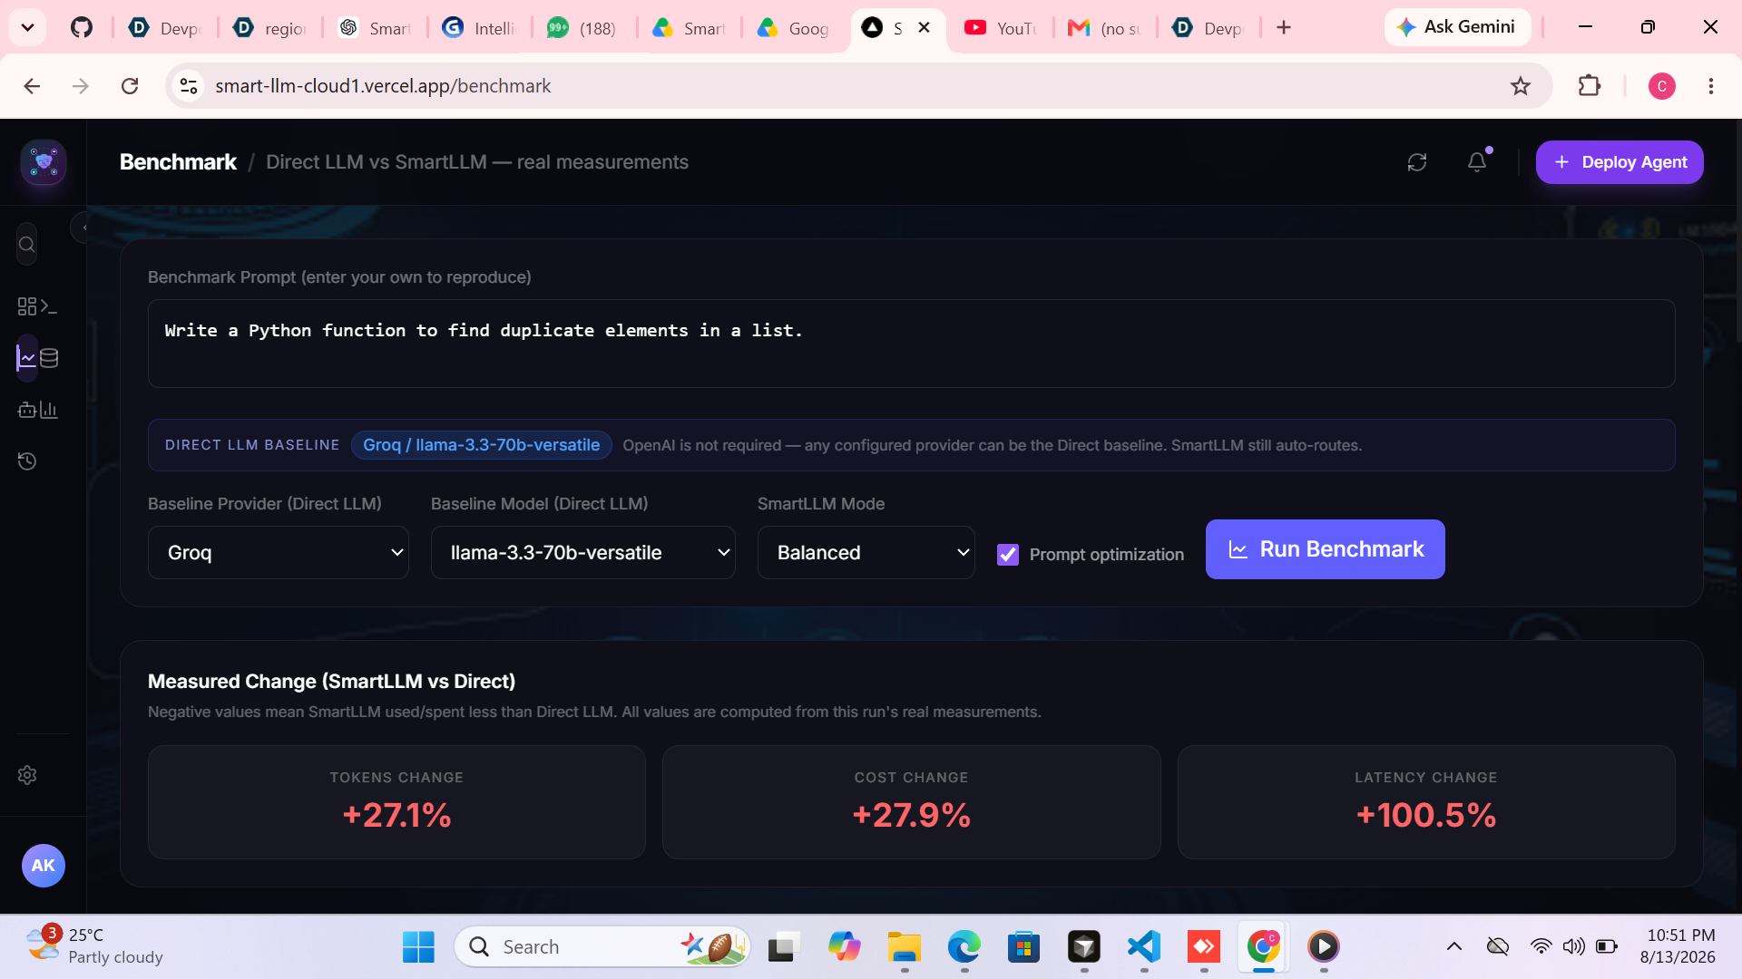Viewport: 1742px width, 979px height.
Task: Open the browser extensions puzzle icon
Action: (x=1590, y=86)
